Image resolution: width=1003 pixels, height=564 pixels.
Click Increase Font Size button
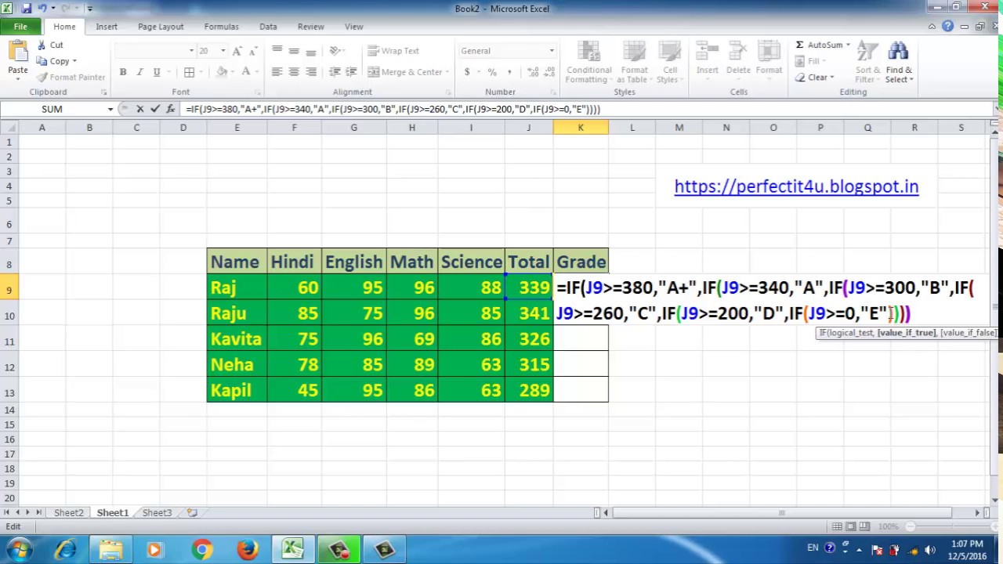pos(237,51)
